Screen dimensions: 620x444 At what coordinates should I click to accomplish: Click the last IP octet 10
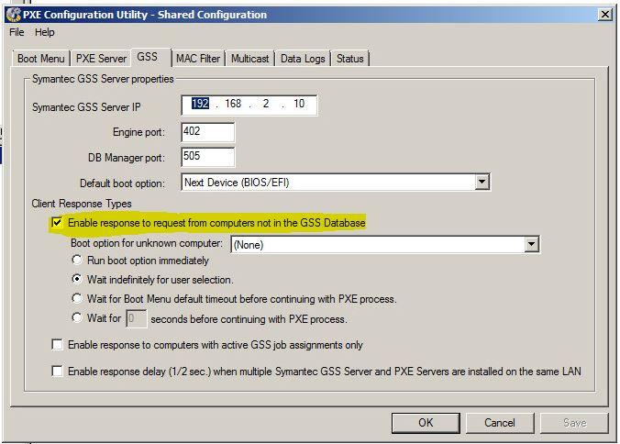(x=299, y=104)
